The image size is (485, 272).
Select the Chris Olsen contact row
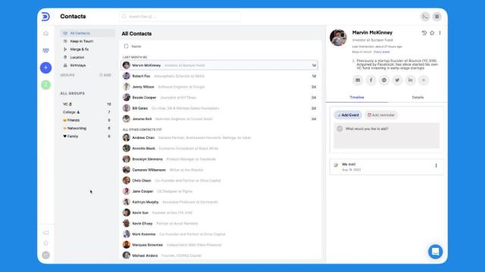pyautogui.click(x=219, y=181)
